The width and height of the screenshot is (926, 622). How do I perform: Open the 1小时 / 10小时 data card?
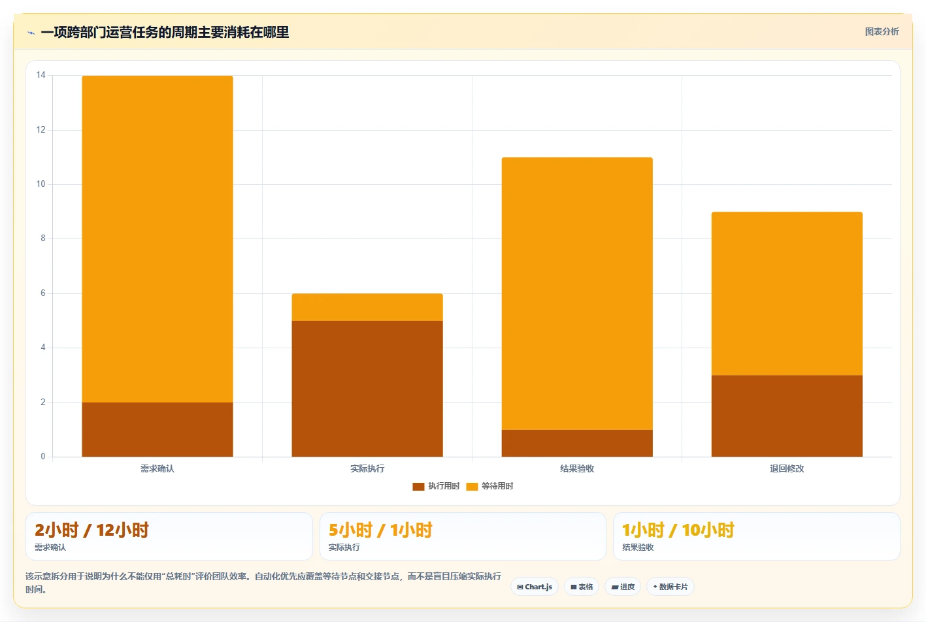tap(757, 536)
